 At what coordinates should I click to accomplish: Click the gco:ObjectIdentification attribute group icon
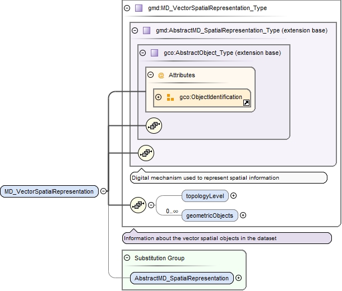click(x=170, y=97)
